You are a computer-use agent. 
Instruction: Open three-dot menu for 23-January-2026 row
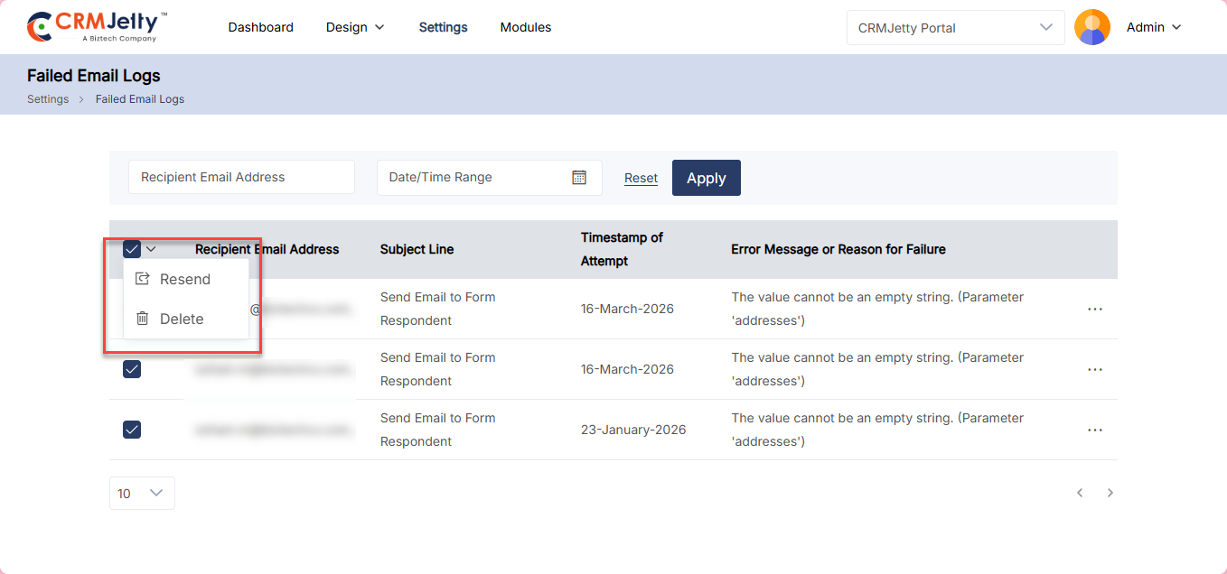[1095, 430]
